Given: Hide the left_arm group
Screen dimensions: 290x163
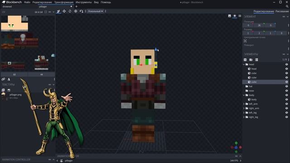Looking at the screenshot, I should click(x=286, y=104).
